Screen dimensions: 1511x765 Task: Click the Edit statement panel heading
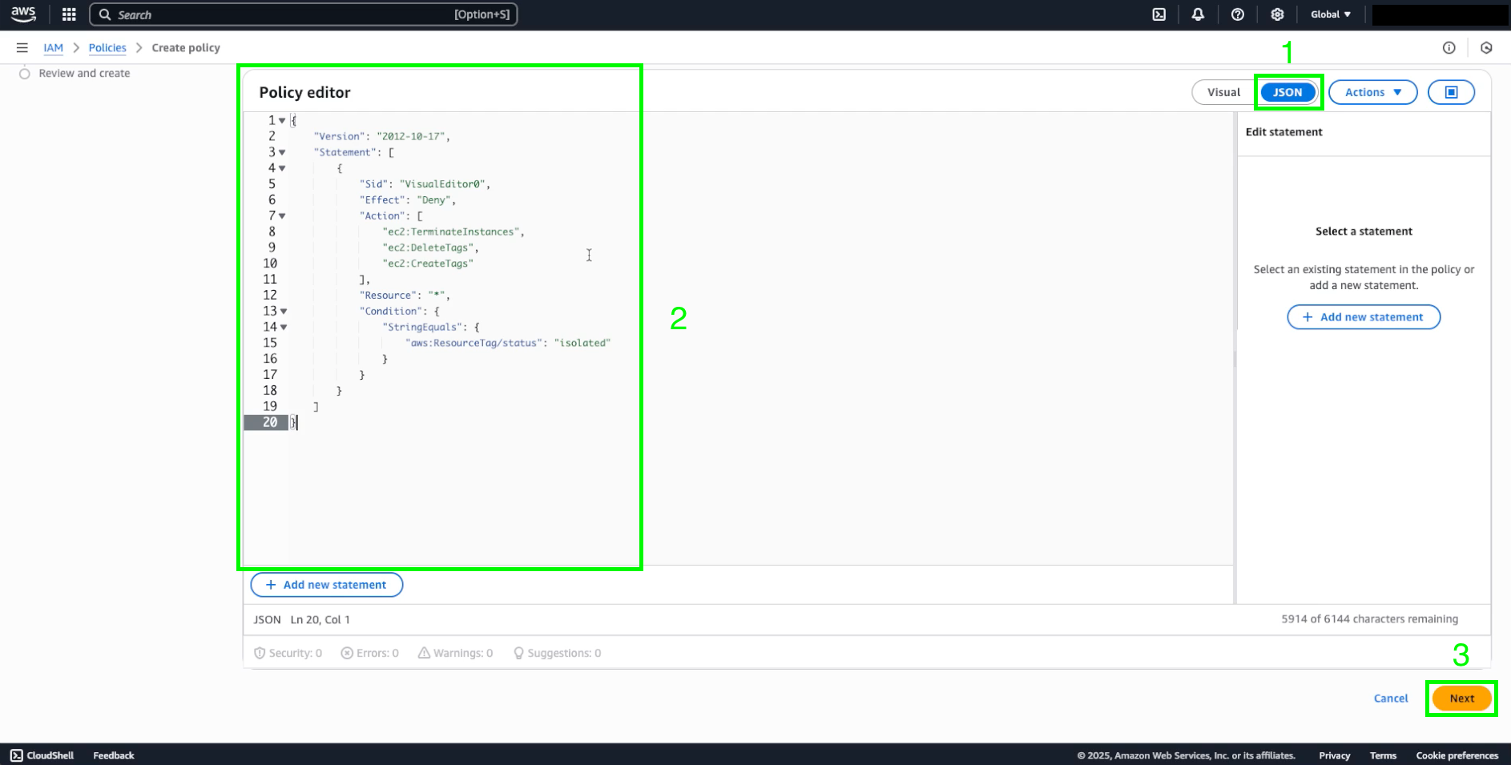[1283, 132]
